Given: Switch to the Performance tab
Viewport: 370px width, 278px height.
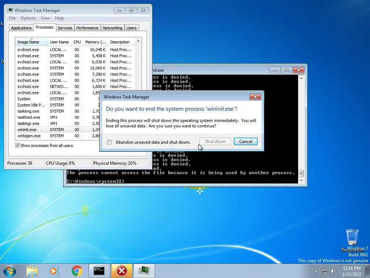Looking at the screenshot, I should point(87,28).
